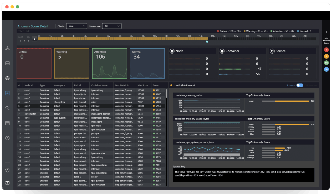Image resolution: width=332 pixels, height=194 pixels.
Task: Click the timeline position marker
Action: point(207,41)
